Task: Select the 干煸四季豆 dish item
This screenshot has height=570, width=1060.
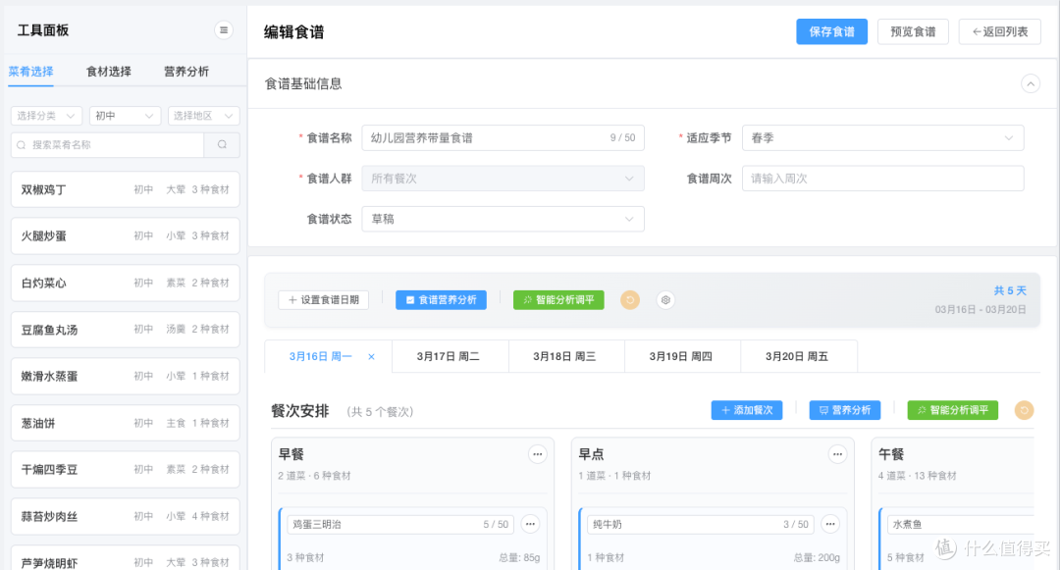Action: (125, 469)
